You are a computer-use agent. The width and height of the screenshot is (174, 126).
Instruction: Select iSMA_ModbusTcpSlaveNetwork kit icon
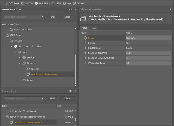click(x=7, y=117)
